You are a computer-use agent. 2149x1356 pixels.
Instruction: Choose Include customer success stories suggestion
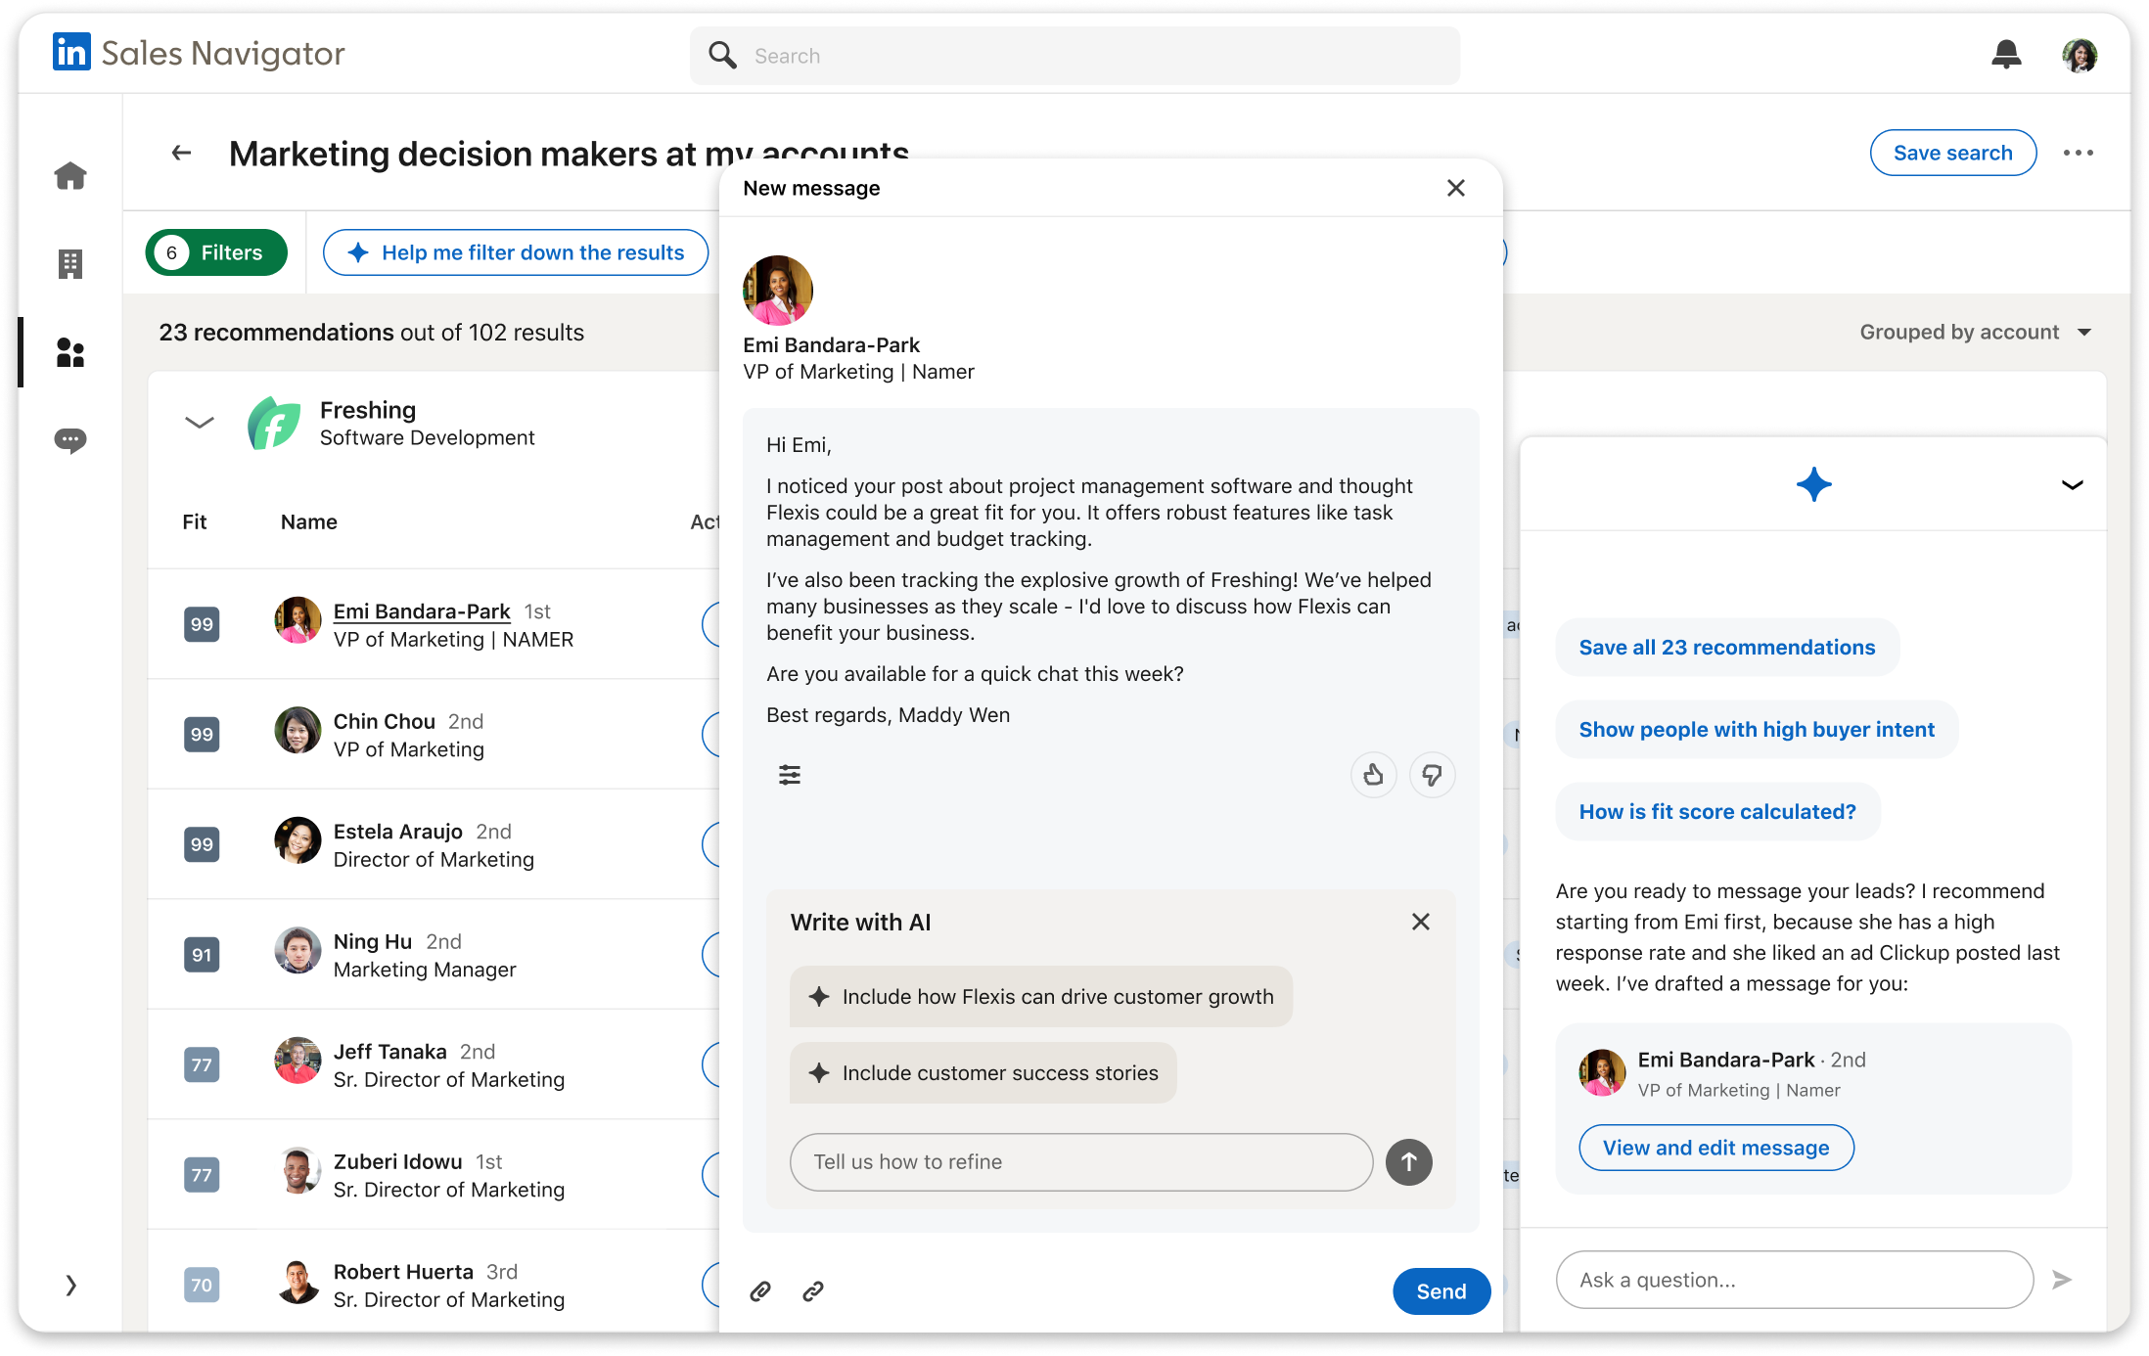[x=983, y=1073]
